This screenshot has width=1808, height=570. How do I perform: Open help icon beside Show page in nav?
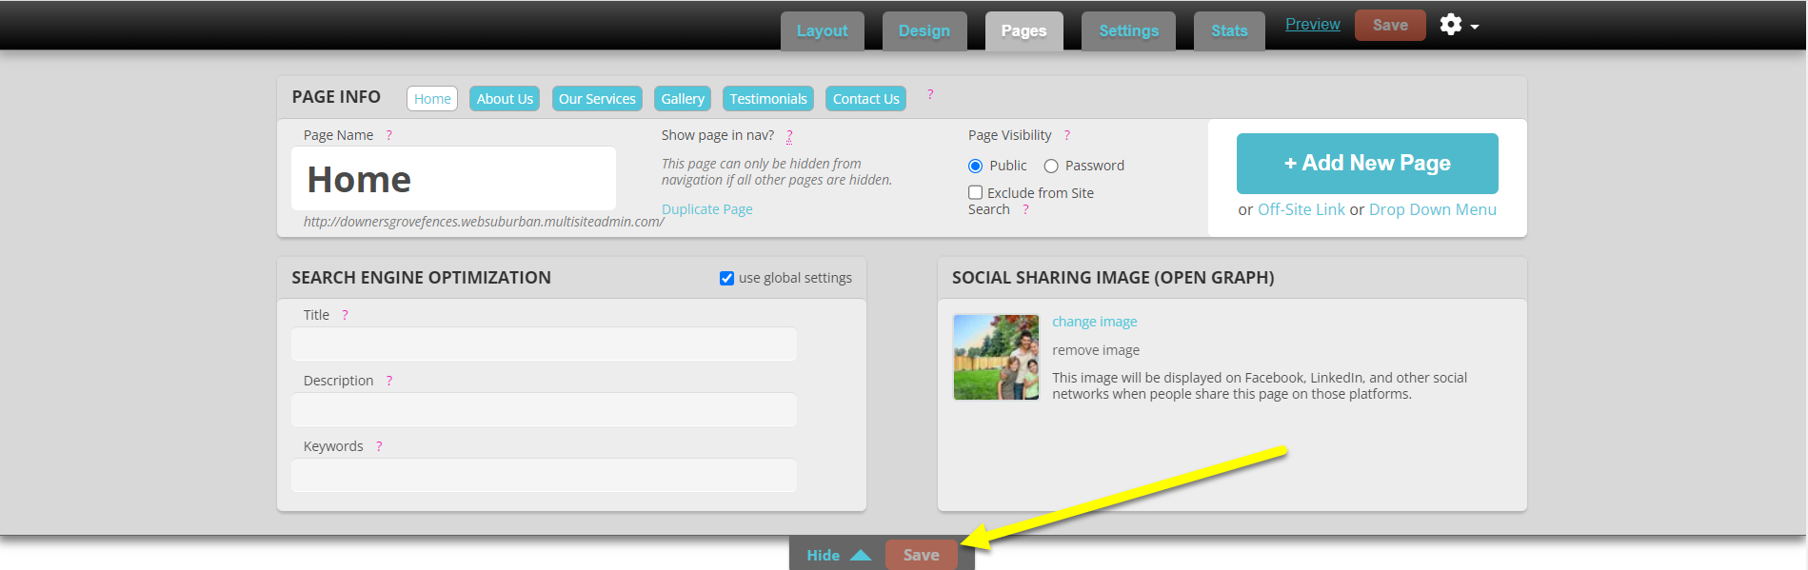pyautogui.click(x=789, y=135)
